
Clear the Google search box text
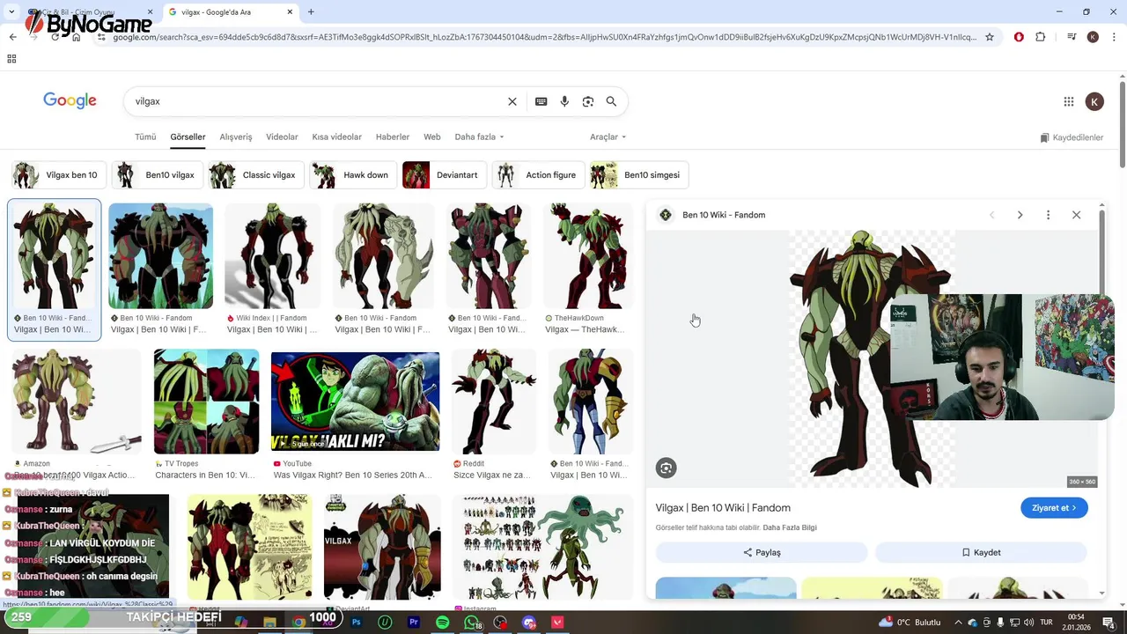coord(512,101)
